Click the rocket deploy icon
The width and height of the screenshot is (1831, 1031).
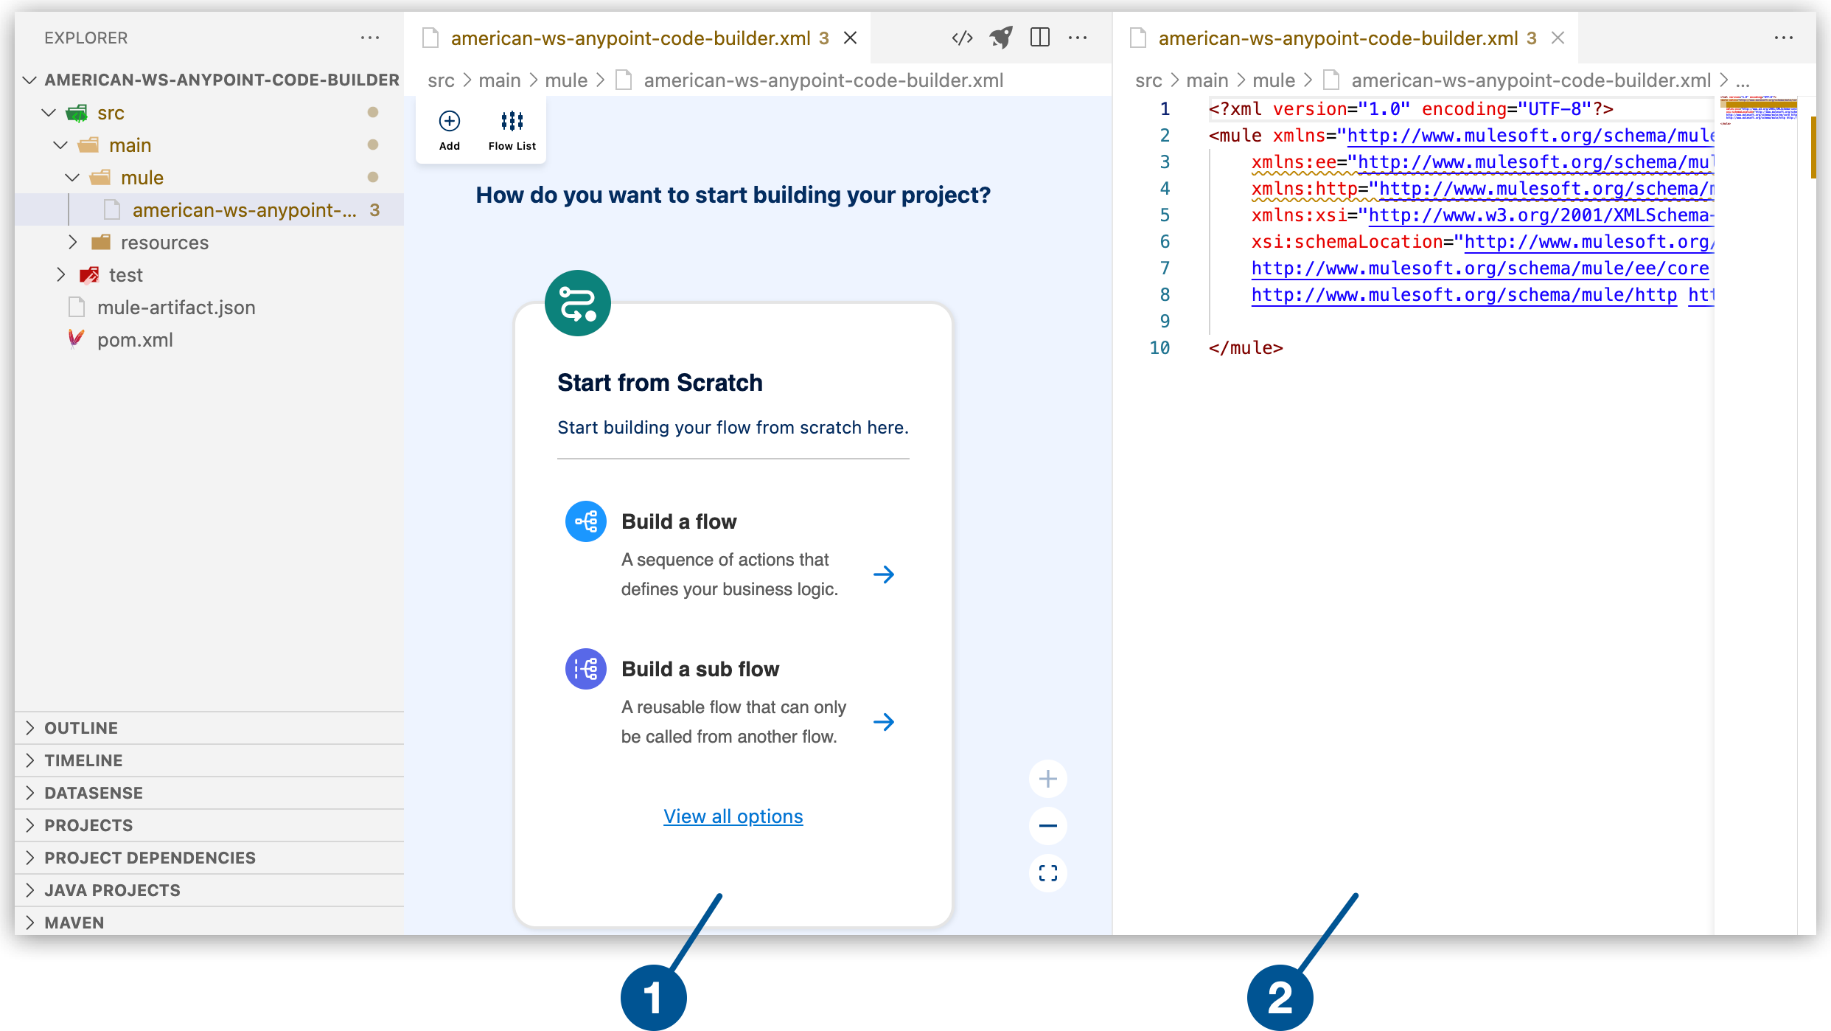1001,38
